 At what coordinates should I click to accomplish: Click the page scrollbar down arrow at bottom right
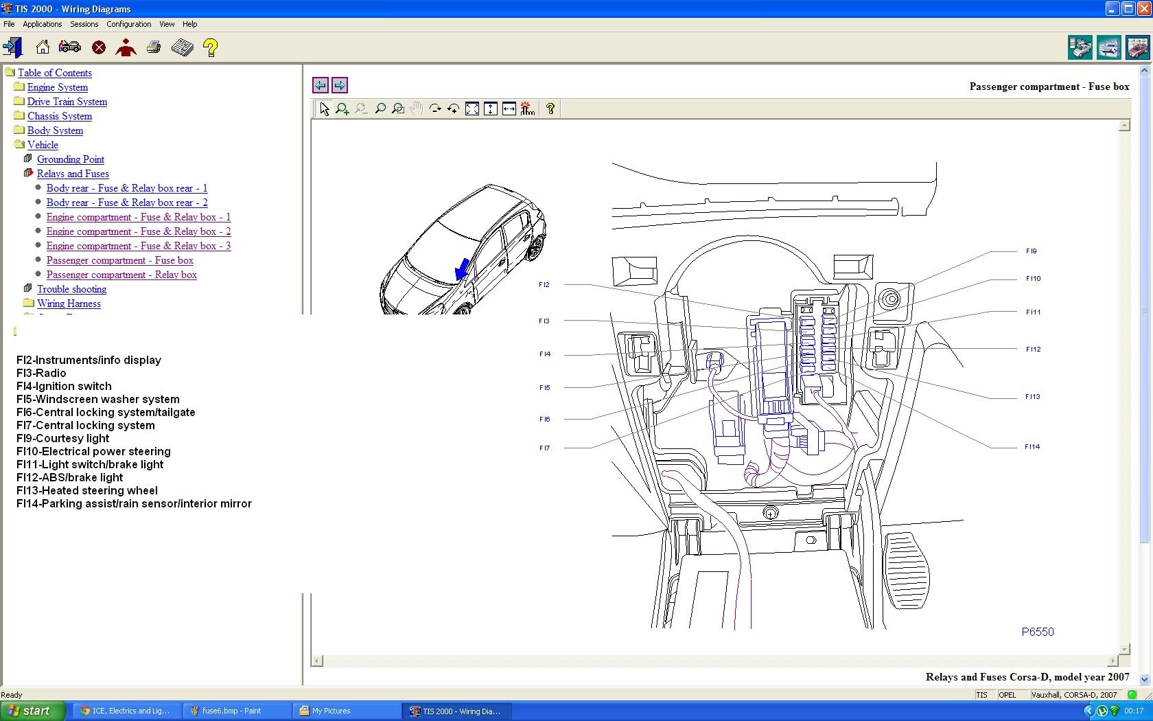1144,679
